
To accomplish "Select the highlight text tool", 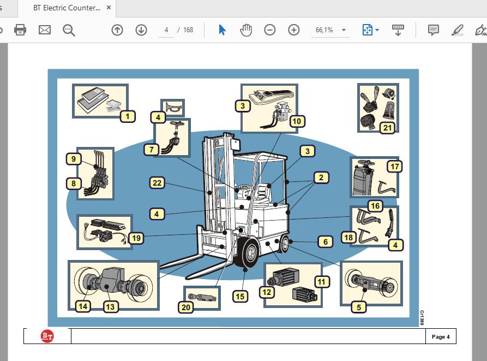I will (x=458, y=30).
